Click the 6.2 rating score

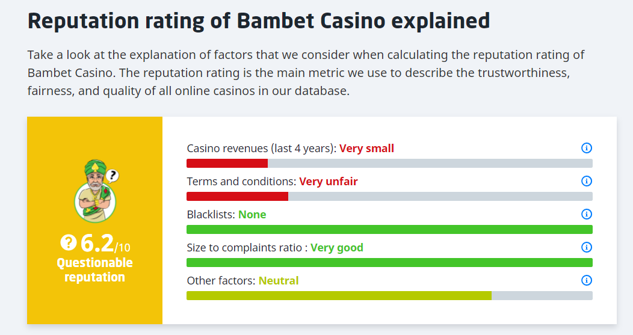click(97, 243)
